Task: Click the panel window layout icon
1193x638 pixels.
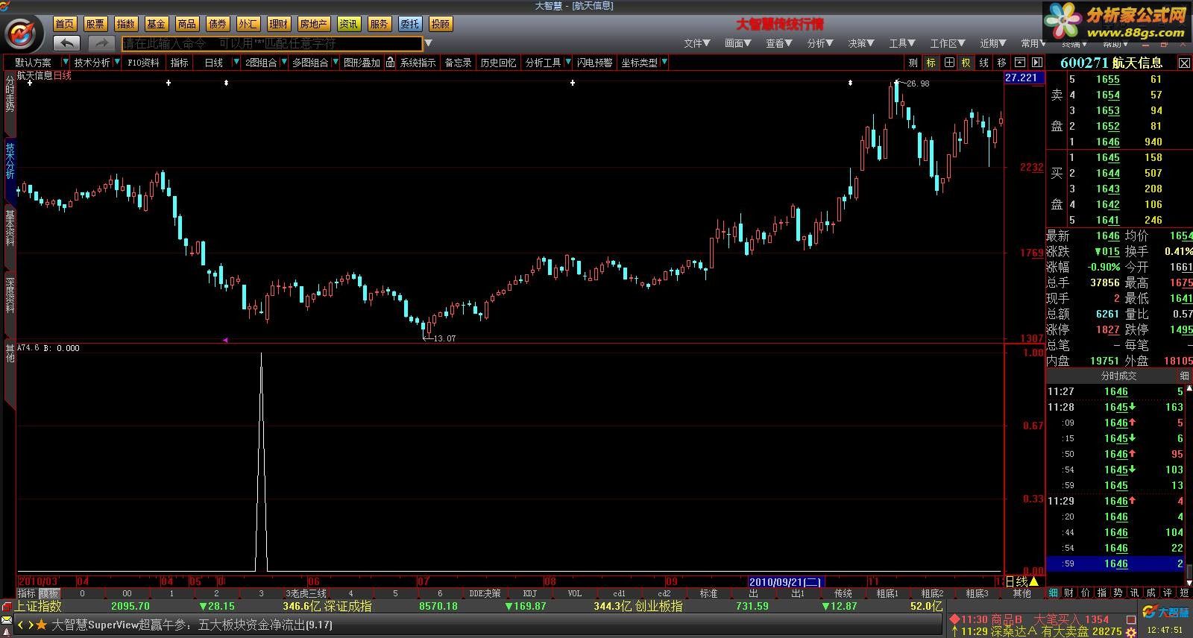Action: tap(1019, 63)
